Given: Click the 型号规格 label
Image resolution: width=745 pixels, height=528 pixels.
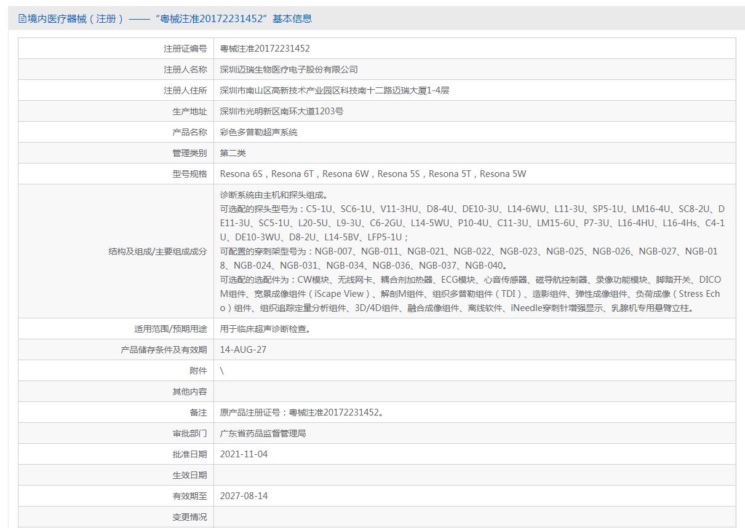Looking at the screenshot, I should click(189, 174).
